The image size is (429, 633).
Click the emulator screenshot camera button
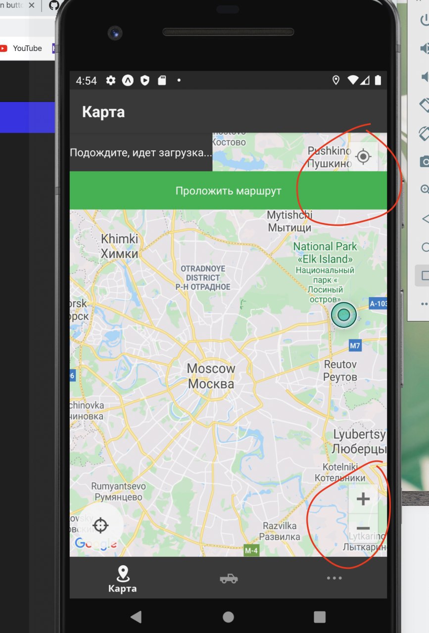click(425, 161)
